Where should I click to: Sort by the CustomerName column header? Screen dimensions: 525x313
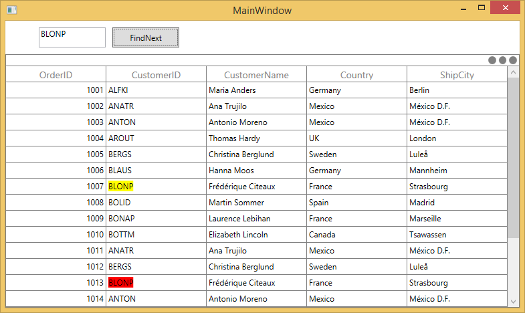pos(256,74)
